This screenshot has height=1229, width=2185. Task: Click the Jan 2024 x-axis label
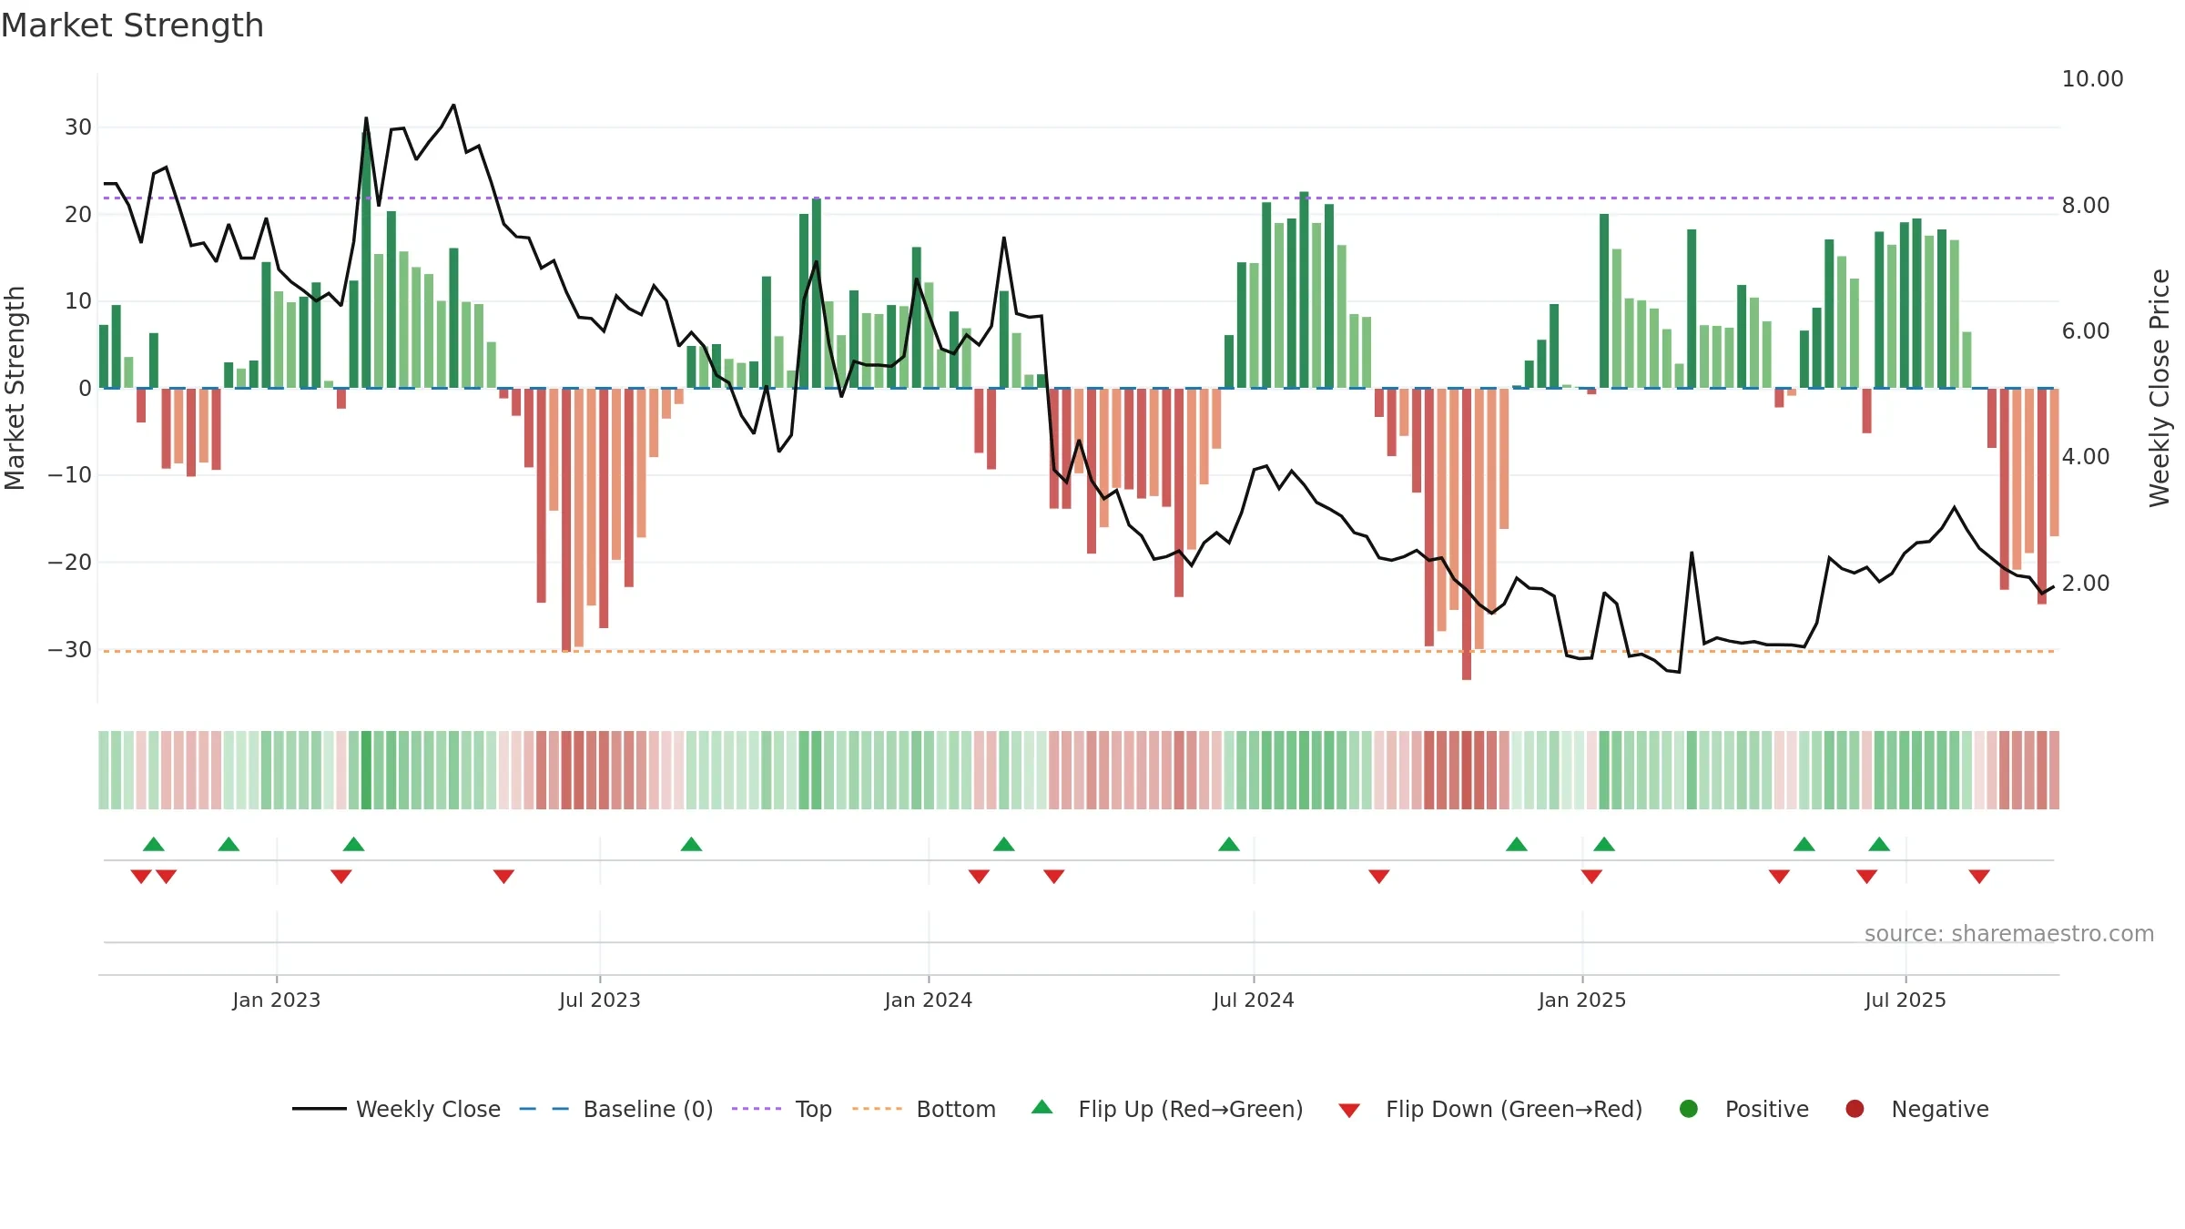coord(929,1000)
